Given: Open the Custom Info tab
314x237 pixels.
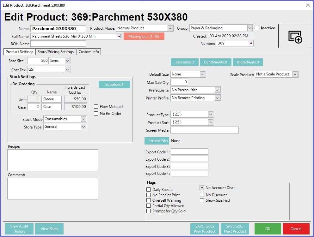Looking at the screenshot, I should [x=89, y=52].
